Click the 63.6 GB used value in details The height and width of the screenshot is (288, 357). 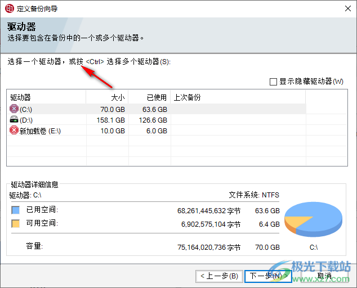click(267, 210)
